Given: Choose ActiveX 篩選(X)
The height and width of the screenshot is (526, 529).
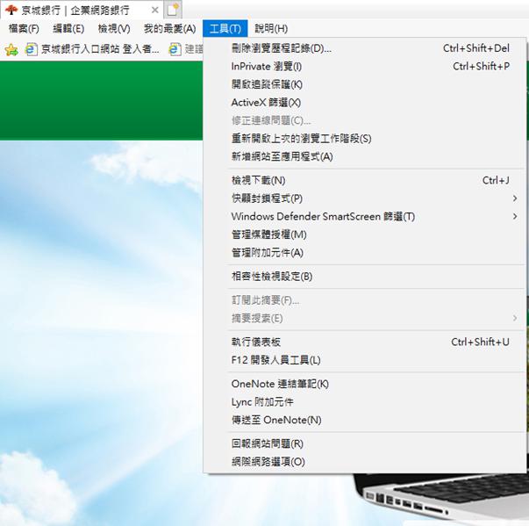Looking at the screenshot, I should click(365, 102).
